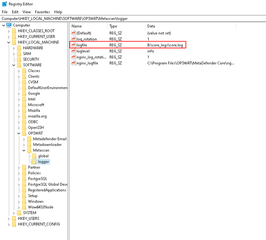This screenshot has height=240, width=266.
Task: Click the Computer root icon
Action: 9,25
